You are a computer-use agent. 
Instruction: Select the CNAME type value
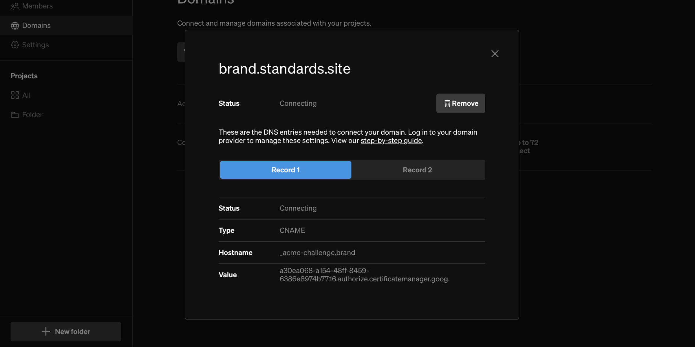pos(292,230)
